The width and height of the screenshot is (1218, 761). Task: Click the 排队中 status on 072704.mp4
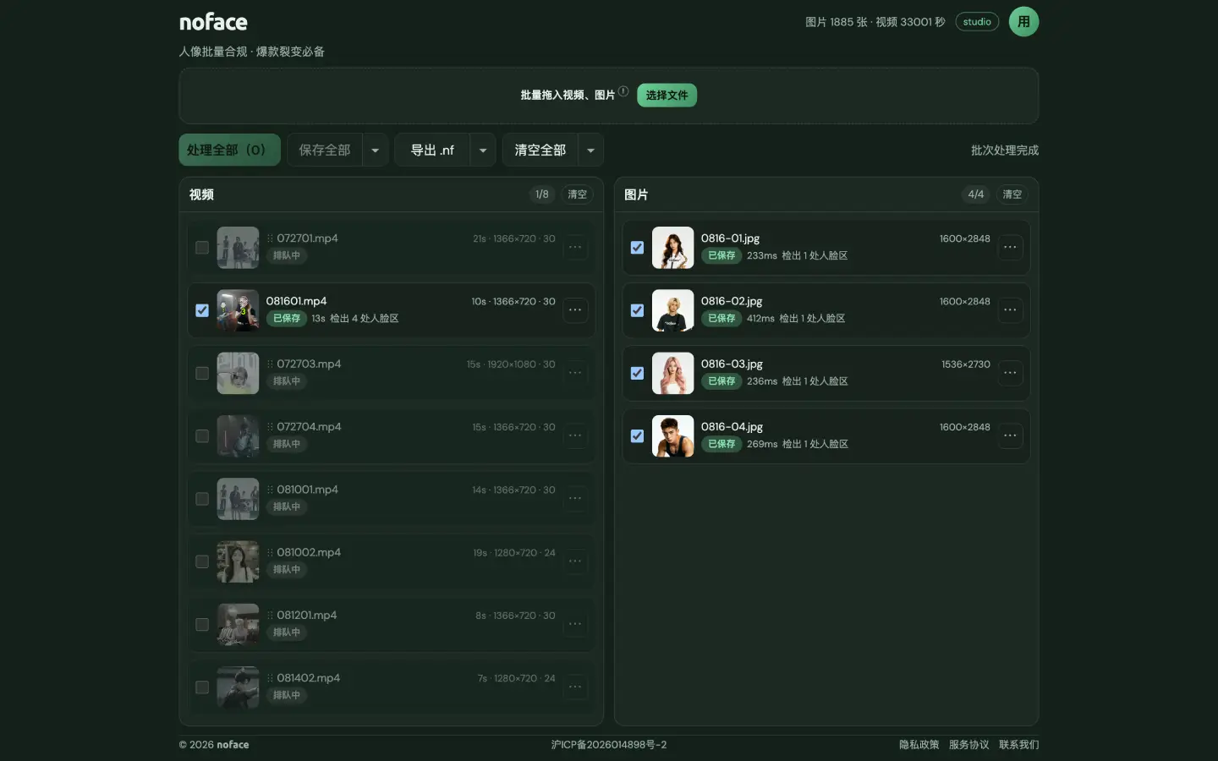pyautogui.click(x=287, y=444)
